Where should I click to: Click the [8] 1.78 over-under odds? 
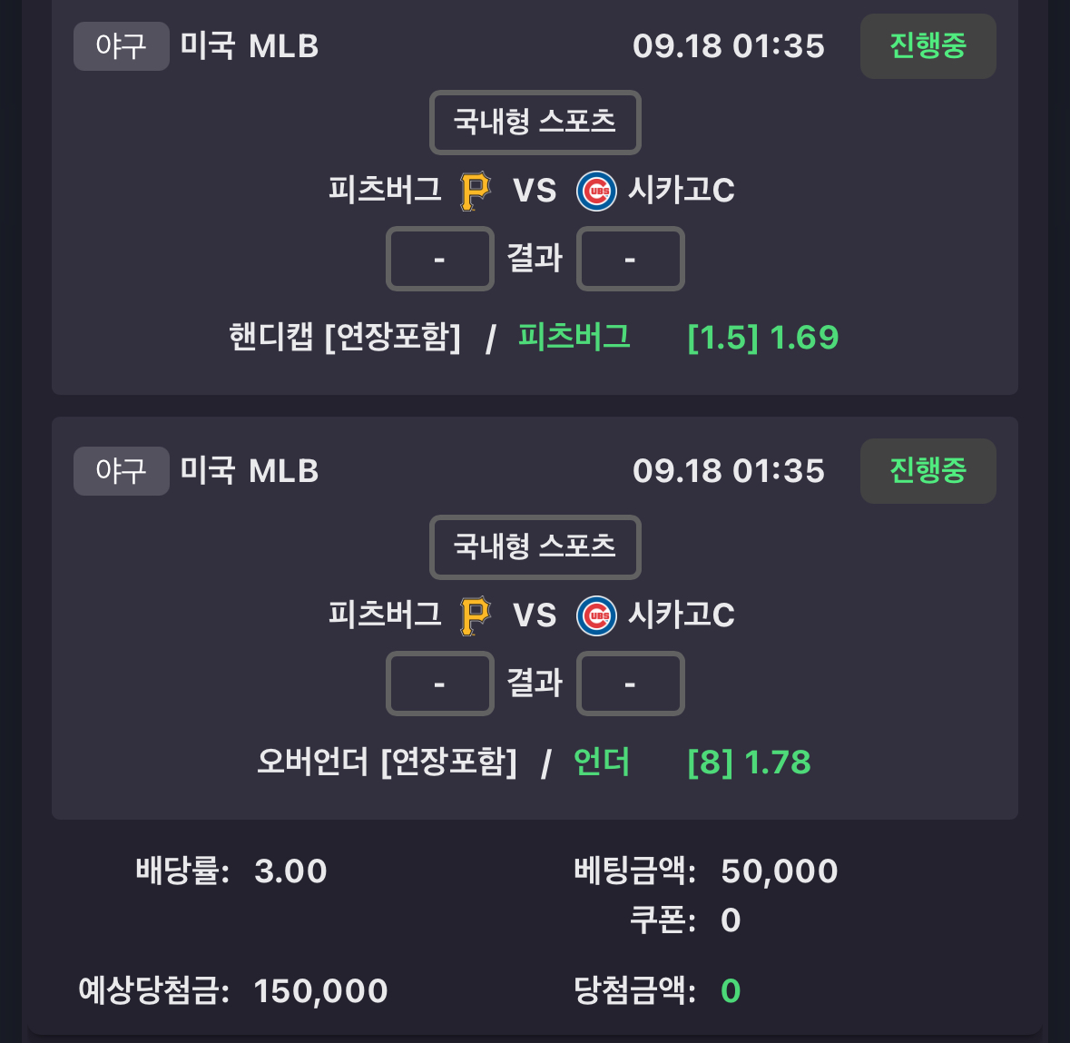coord(750,762)
